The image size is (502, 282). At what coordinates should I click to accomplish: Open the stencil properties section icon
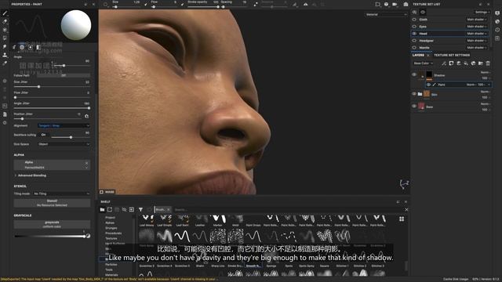pos(31,47)
